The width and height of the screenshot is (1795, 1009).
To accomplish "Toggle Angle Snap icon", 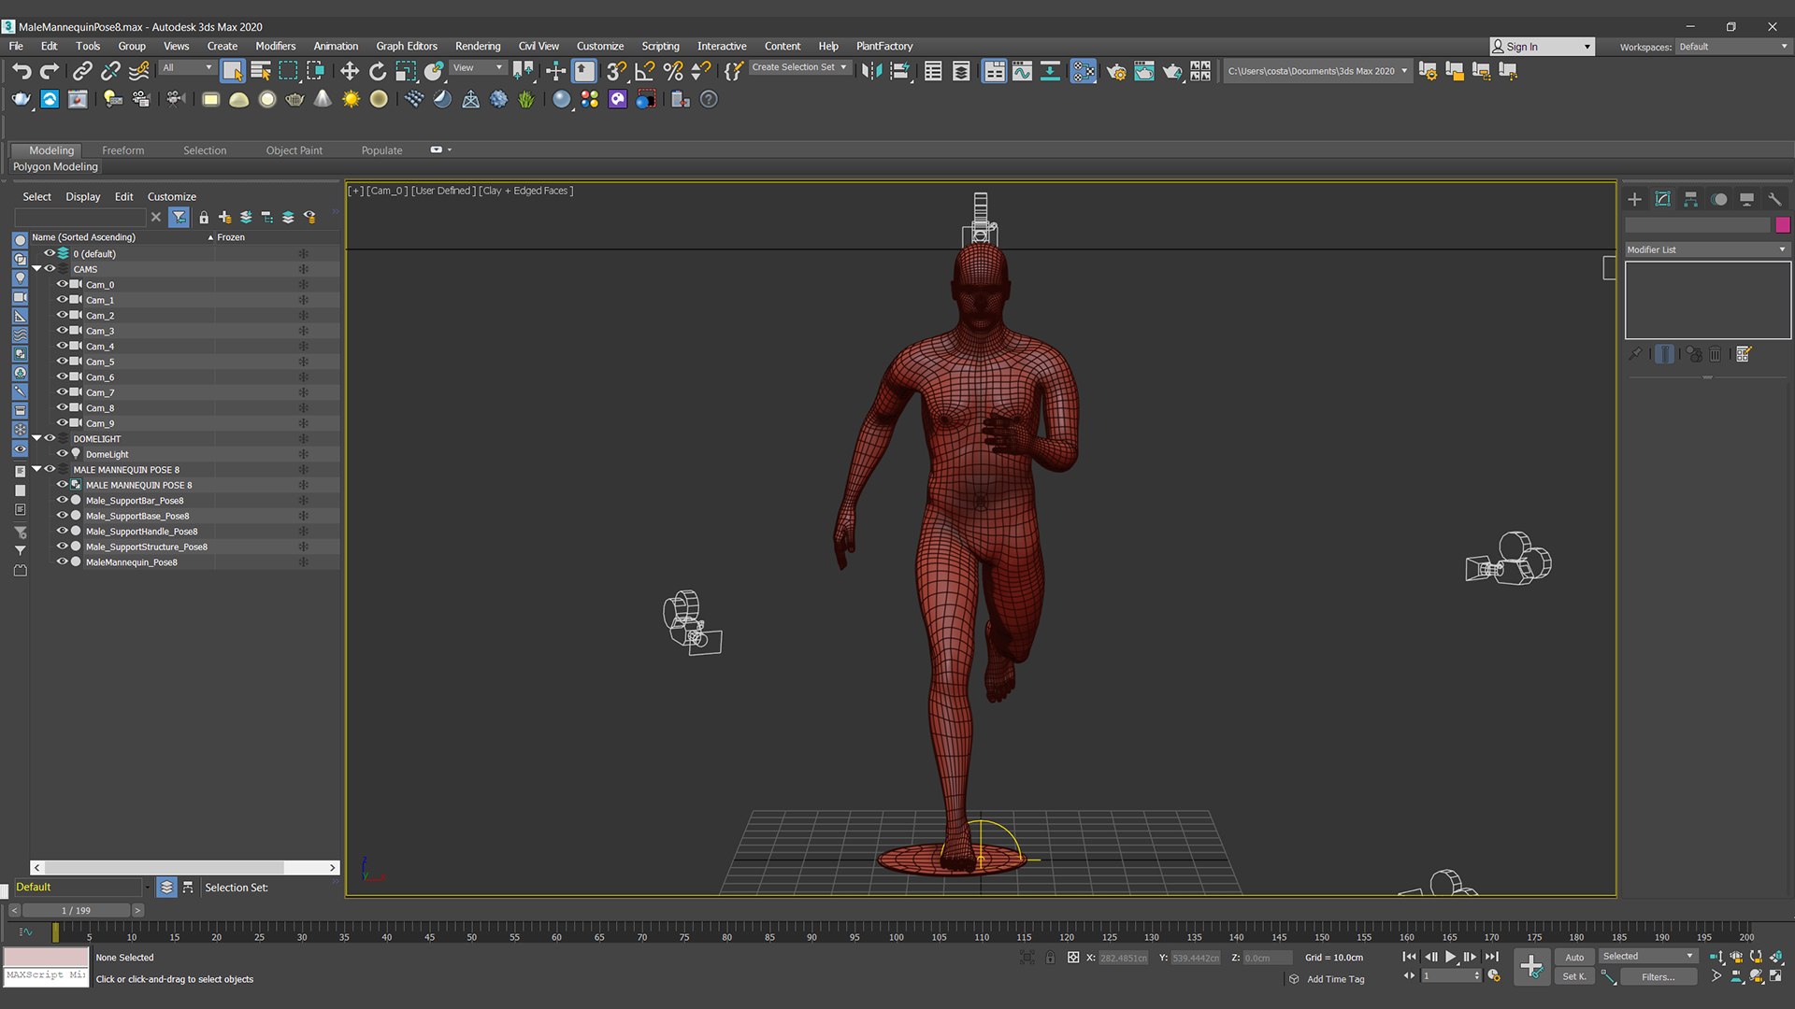I will tap(644, 71).
